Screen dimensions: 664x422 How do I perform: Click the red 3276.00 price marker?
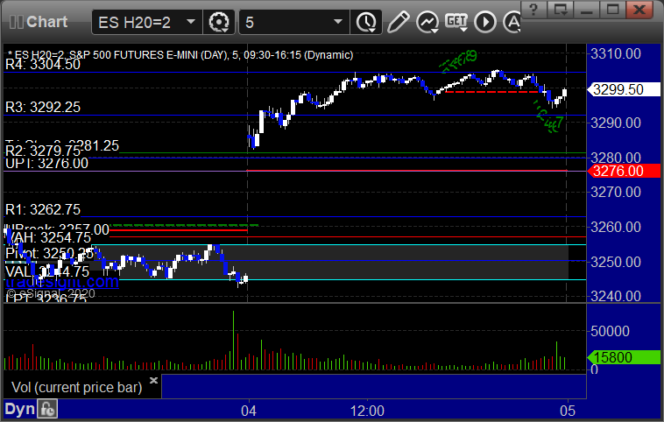[624, 171]
